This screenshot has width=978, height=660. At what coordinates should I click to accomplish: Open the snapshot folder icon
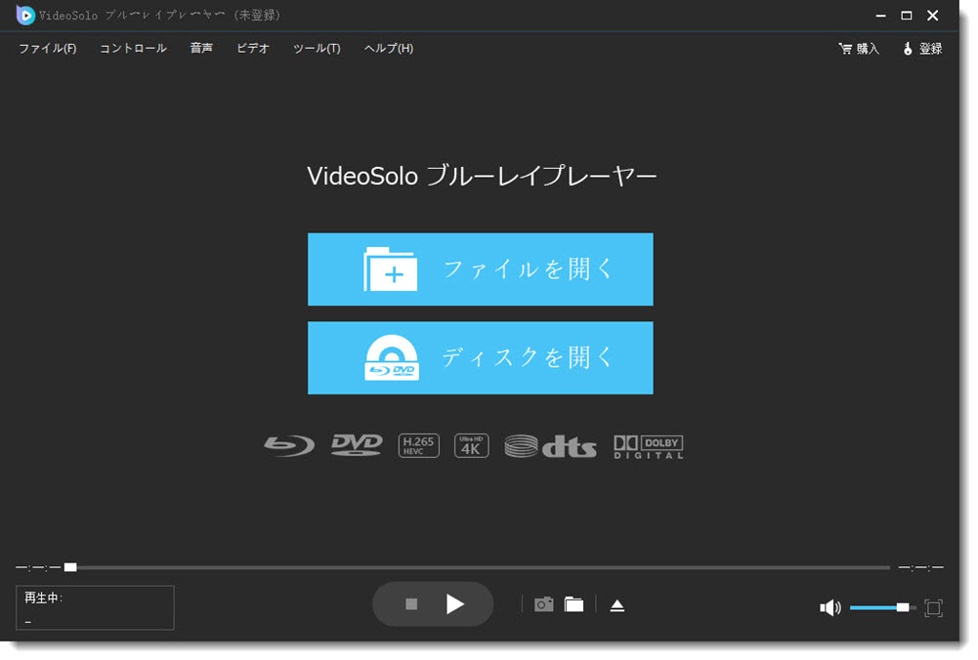tap(574, 604)
